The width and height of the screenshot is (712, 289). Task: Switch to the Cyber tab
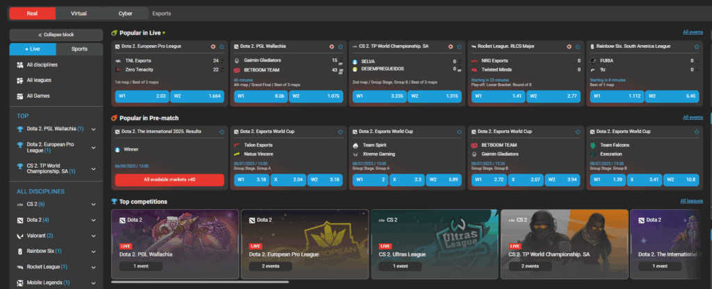[x=125, y=14]
